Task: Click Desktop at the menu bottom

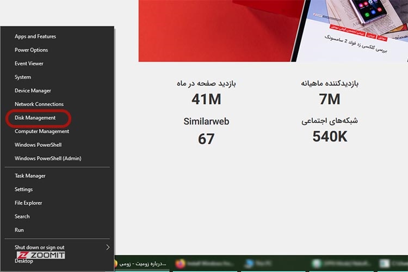Action: (x=23, y=261)
